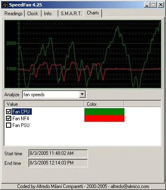Open the S.M.A.R.T. tab

(x=71, y=14)
